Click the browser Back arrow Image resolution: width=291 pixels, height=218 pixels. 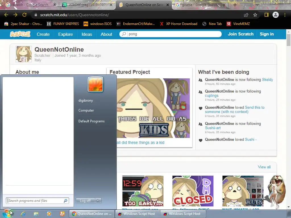[x=6, y=15]
